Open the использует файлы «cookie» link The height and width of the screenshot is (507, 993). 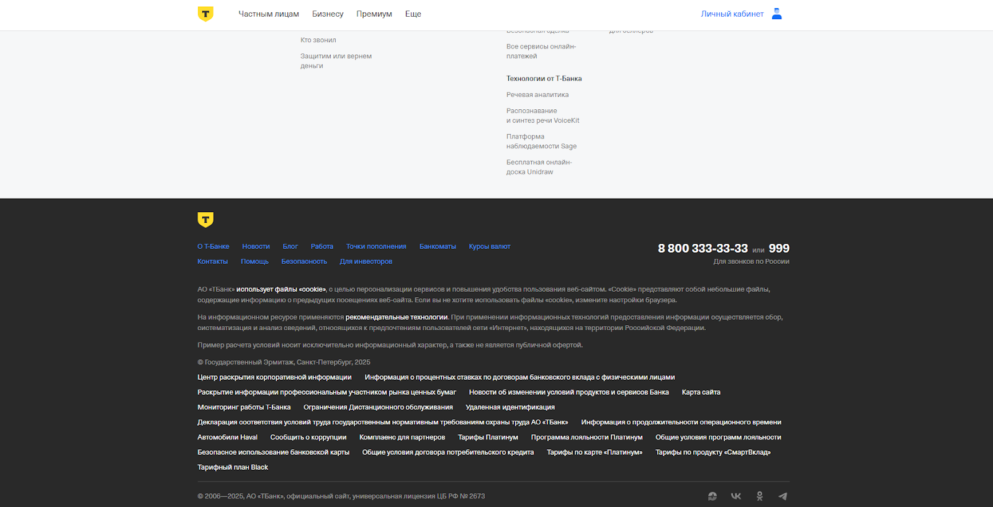[281, 289]
